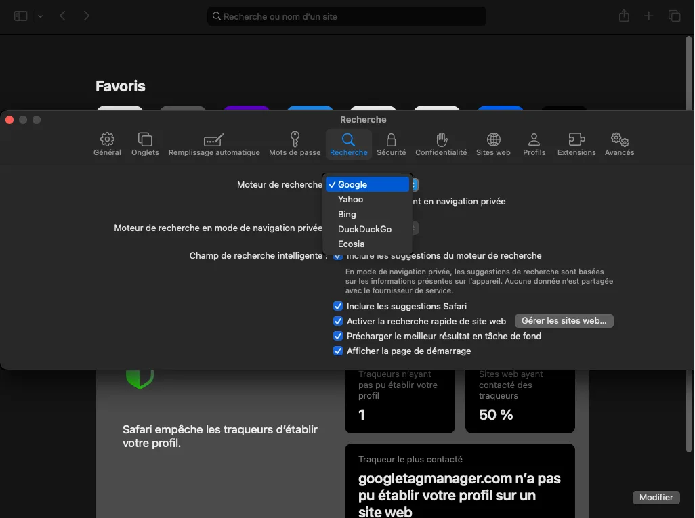Open the Mots de passe tab
This screenshot has height=518, width=695.
295,144
